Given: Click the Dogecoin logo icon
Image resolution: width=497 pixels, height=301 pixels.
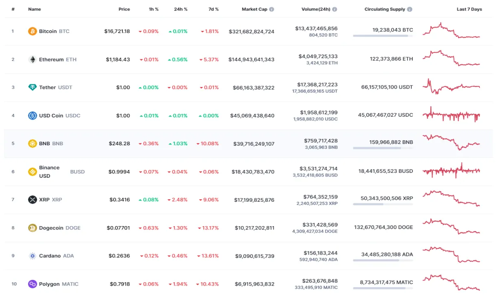Looking at the screenshot, I should pyautogui.click(x=32, y=228).
